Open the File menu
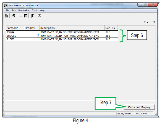162x126 pixels. tap(7, 11)
